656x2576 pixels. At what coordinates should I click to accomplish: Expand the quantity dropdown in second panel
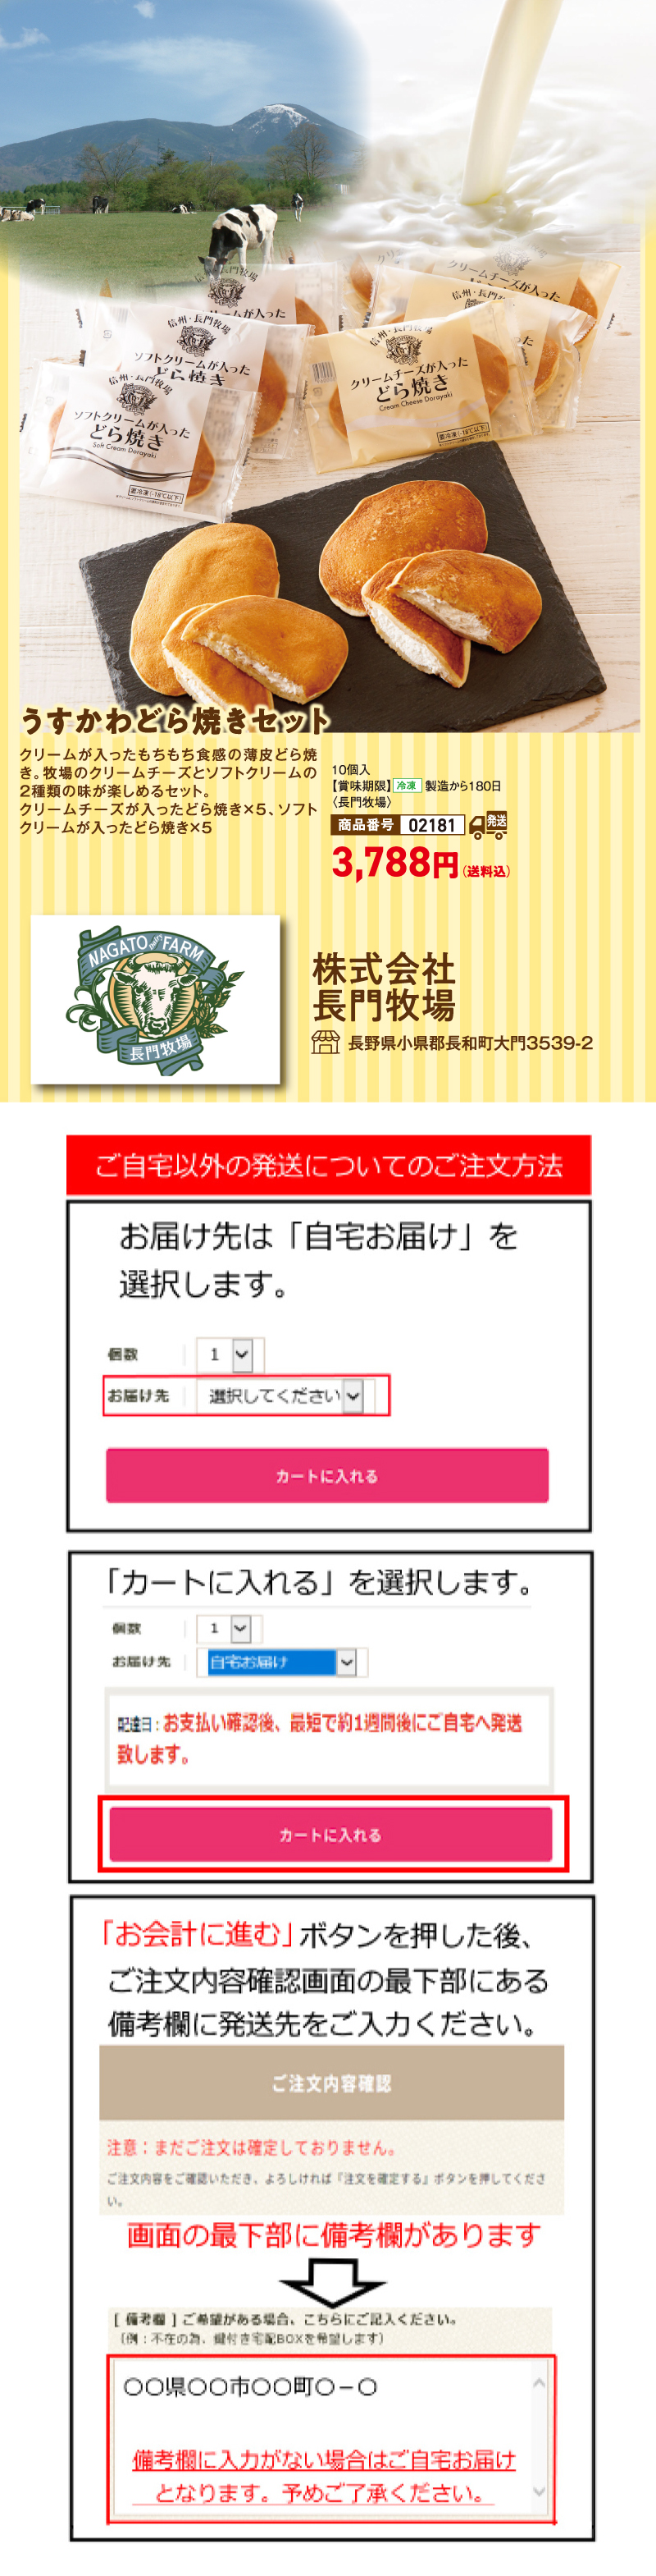(x=224, y=1628)
